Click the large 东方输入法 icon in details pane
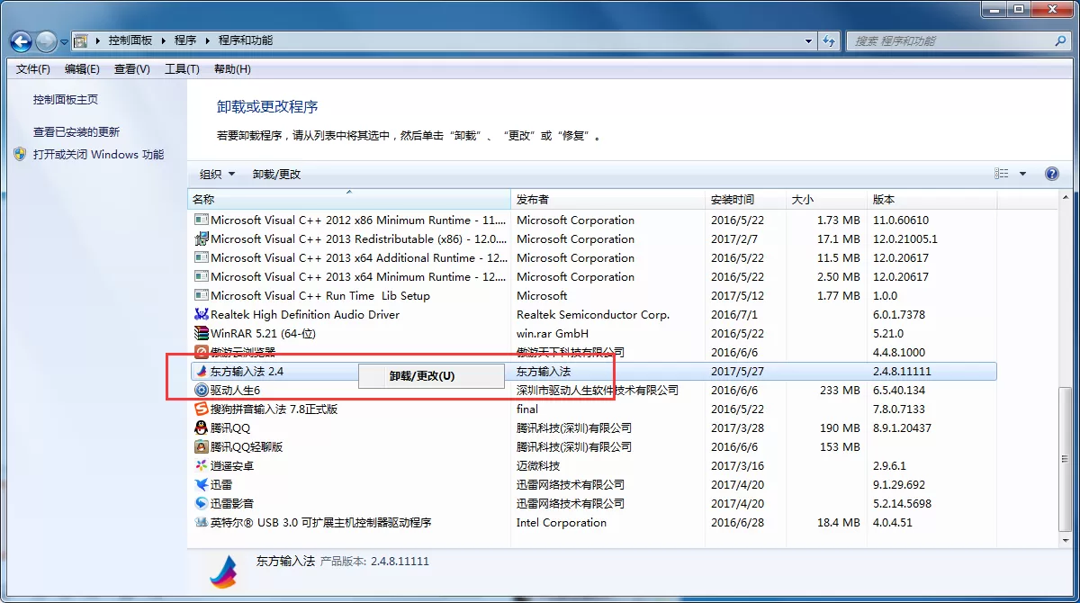 click(223, 571)
